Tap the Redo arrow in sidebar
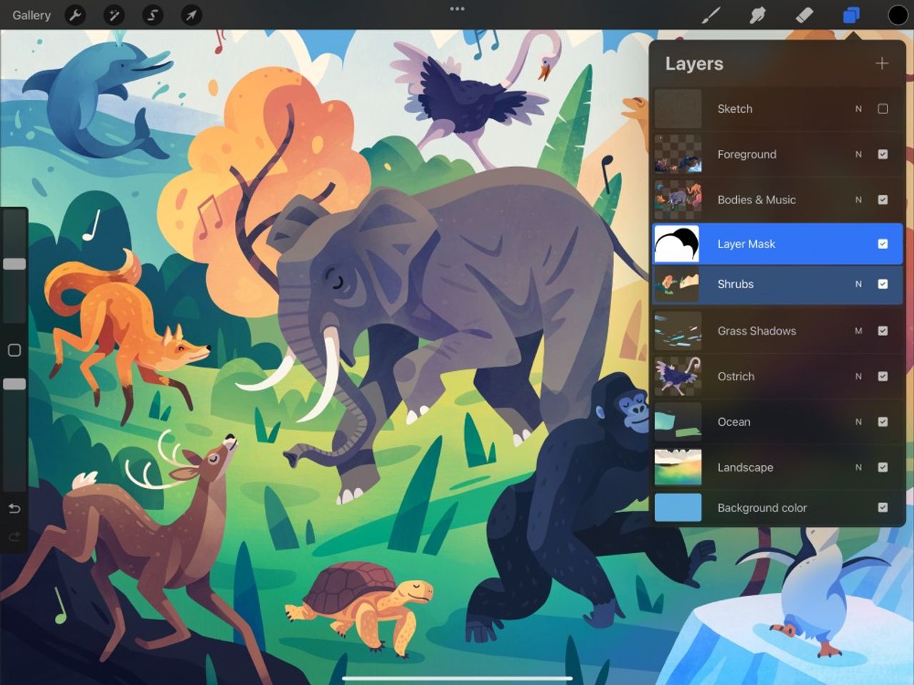 click(14, 537)
